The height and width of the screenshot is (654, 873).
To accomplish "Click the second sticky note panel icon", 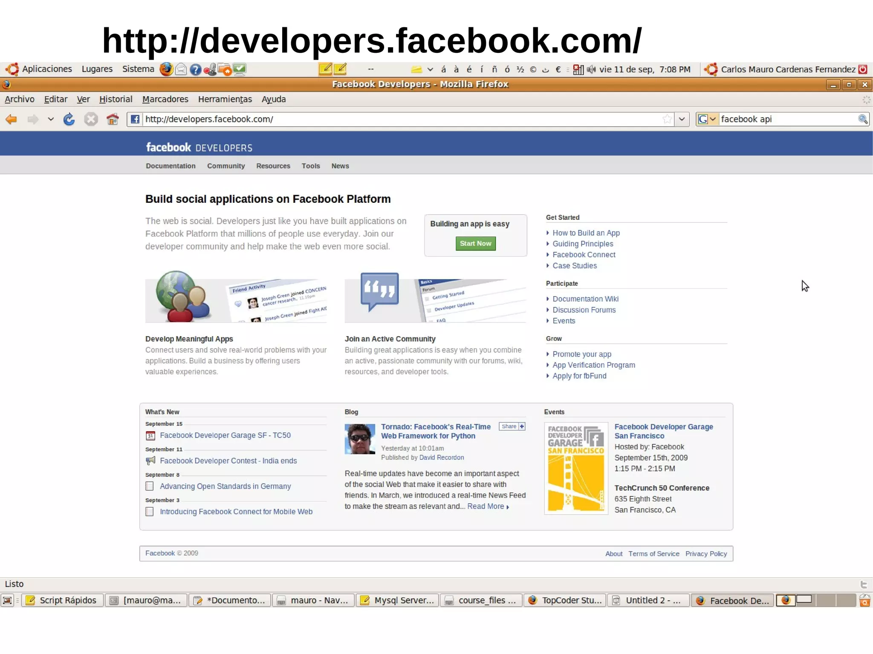I will tap(340, 69).
